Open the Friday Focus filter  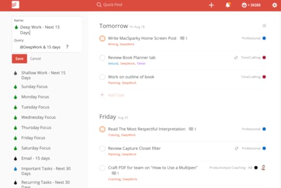(33, 138)
